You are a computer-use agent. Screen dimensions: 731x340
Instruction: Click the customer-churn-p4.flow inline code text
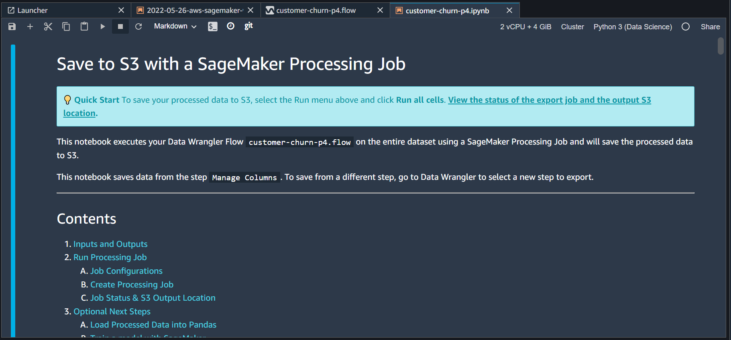[299, 142]
